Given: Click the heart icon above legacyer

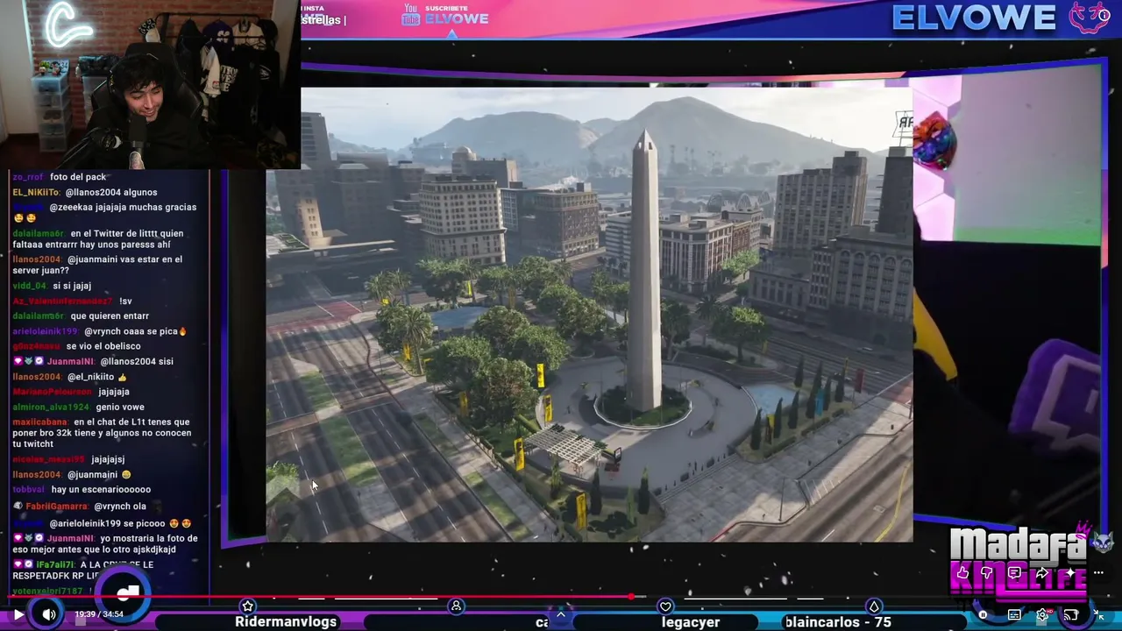Looking at the screenshot, I should 665,606.
